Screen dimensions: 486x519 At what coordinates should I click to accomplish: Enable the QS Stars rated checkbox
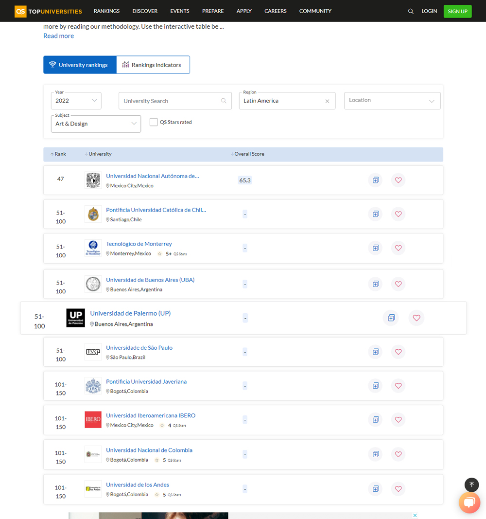point(154,122)
